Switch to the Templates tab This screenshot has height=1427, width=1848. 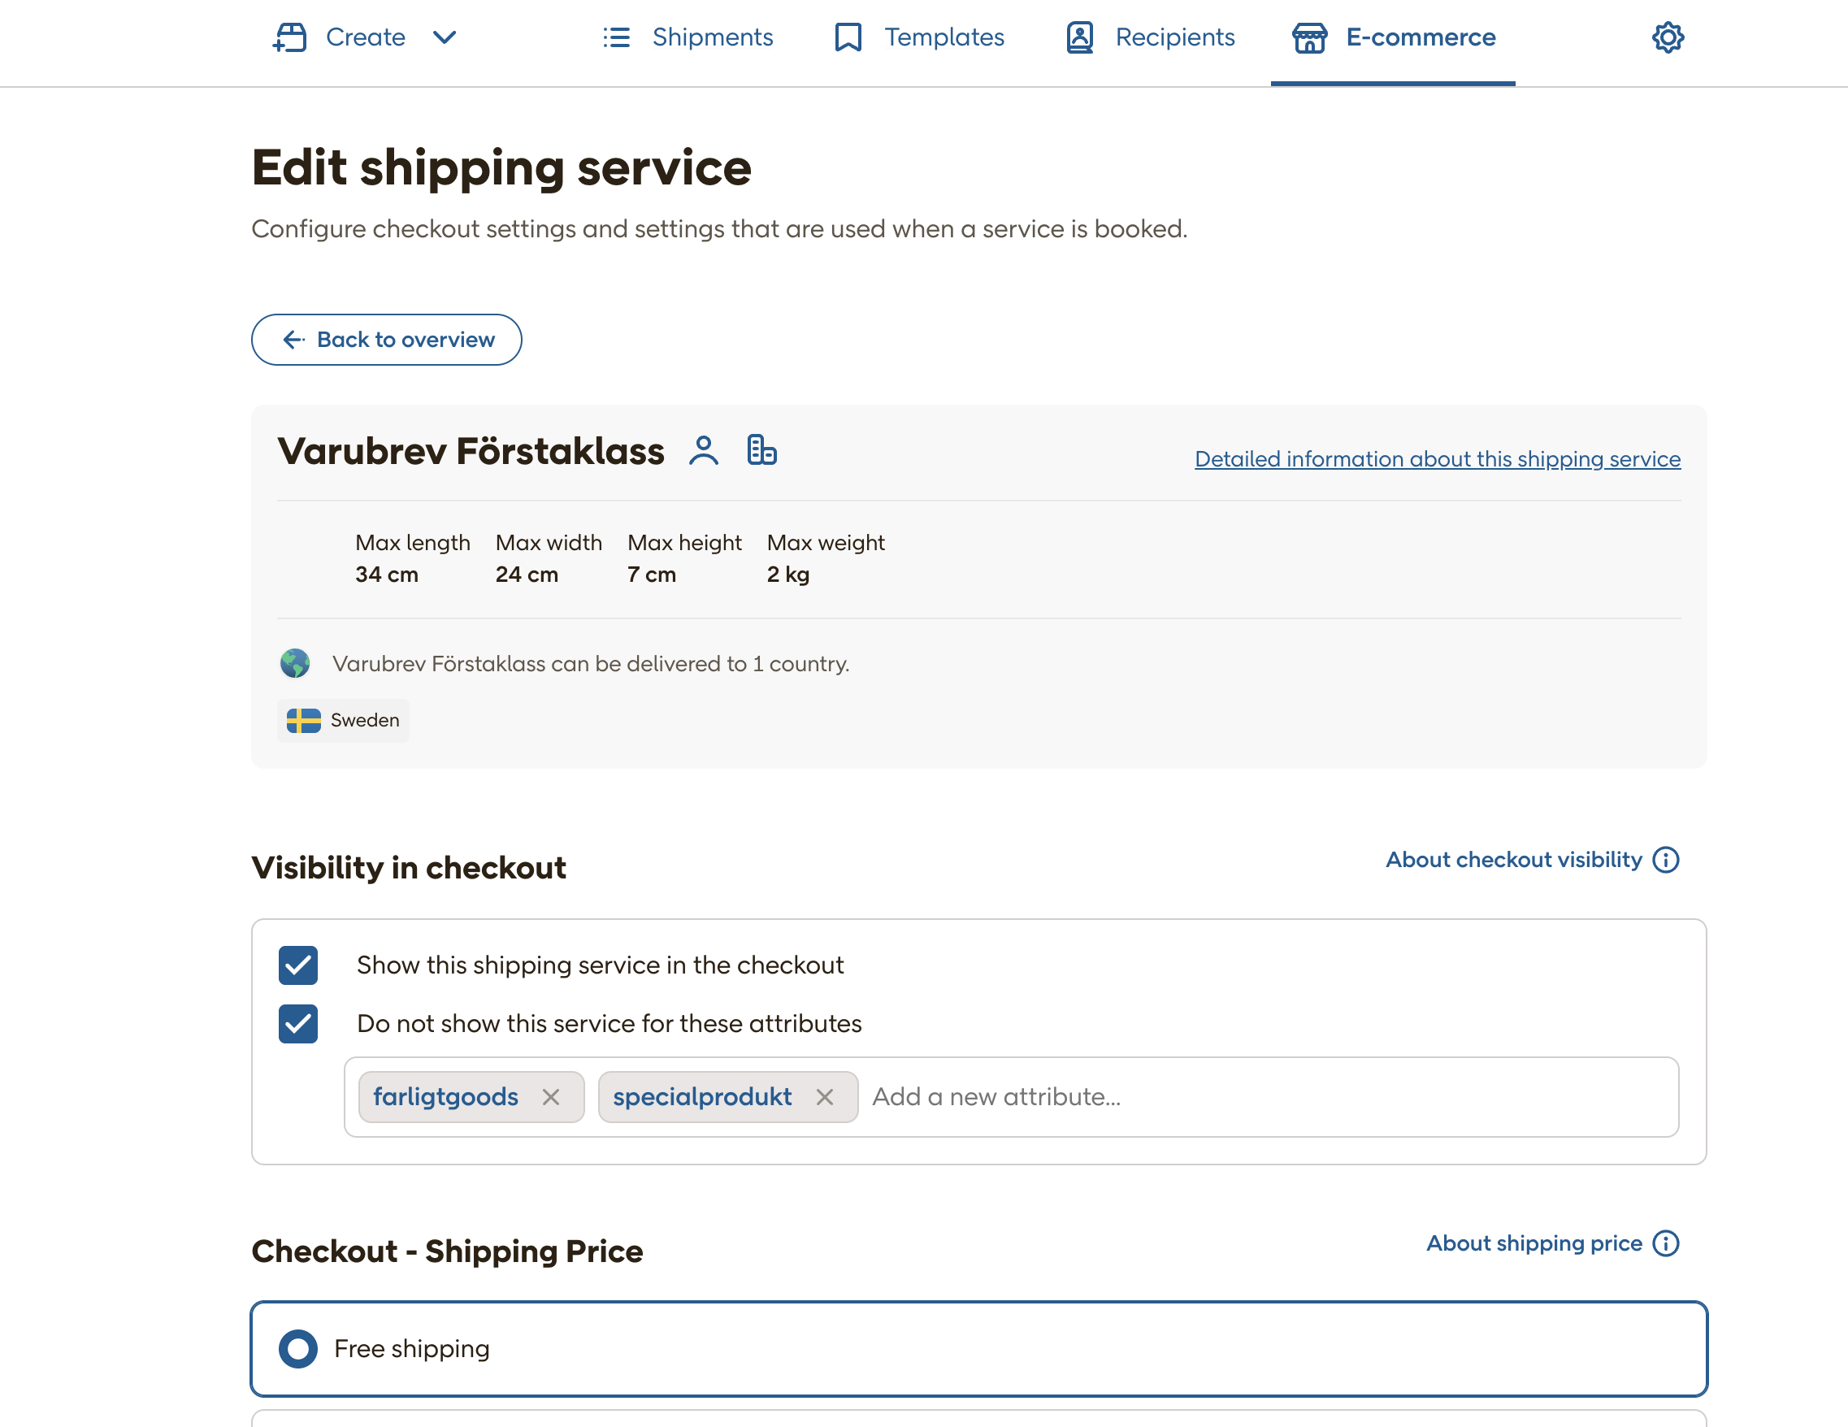(x=919, y=37)
